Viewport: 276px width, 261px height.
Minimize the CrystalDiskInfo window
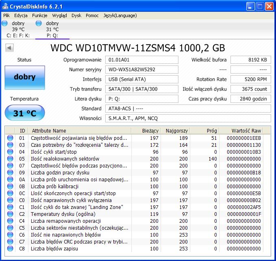(x=250, y=7)
